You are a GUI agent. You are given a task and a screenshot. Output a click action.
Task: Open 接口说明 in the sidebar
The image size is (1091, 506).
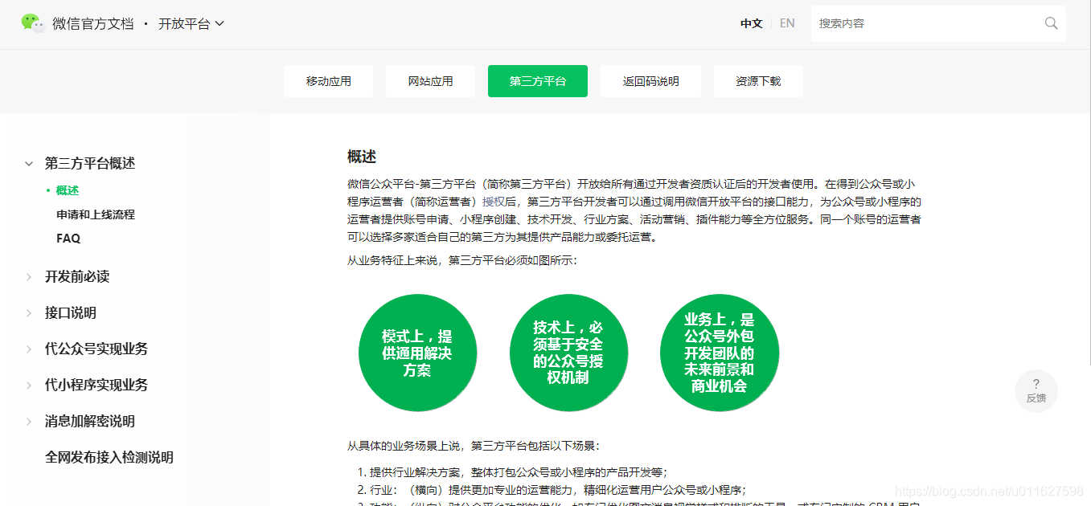coord(71,312)
